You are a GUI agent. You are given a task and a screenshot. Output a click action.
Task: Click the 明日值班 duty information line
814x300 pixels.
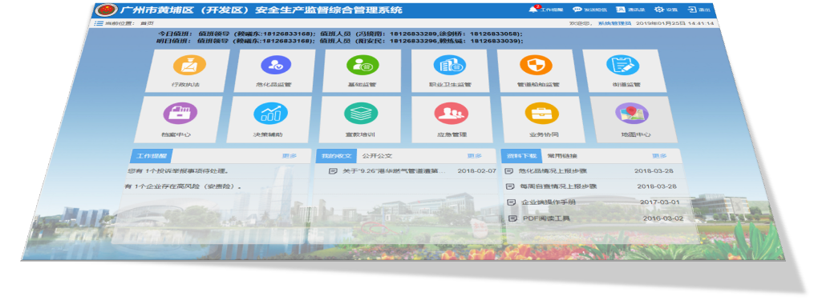click(339, 41)
